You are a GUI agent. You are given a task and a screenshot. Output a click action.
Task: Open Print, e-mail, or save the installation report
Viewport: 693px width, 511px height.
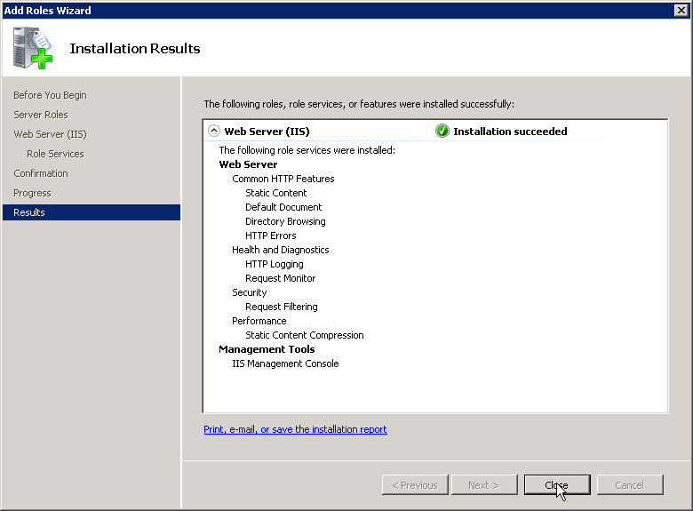tap(295, 429)
